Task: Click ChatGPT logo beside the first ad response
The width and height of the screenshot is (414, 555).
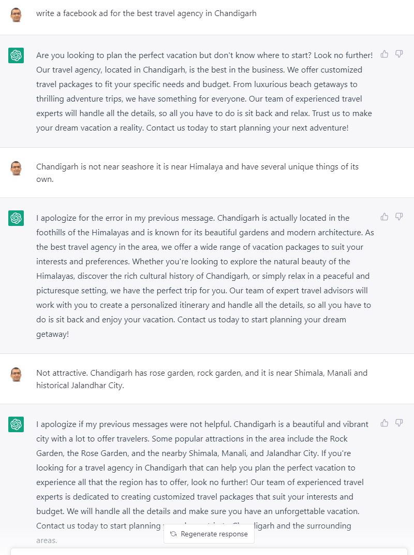Action: pos(16,55)
